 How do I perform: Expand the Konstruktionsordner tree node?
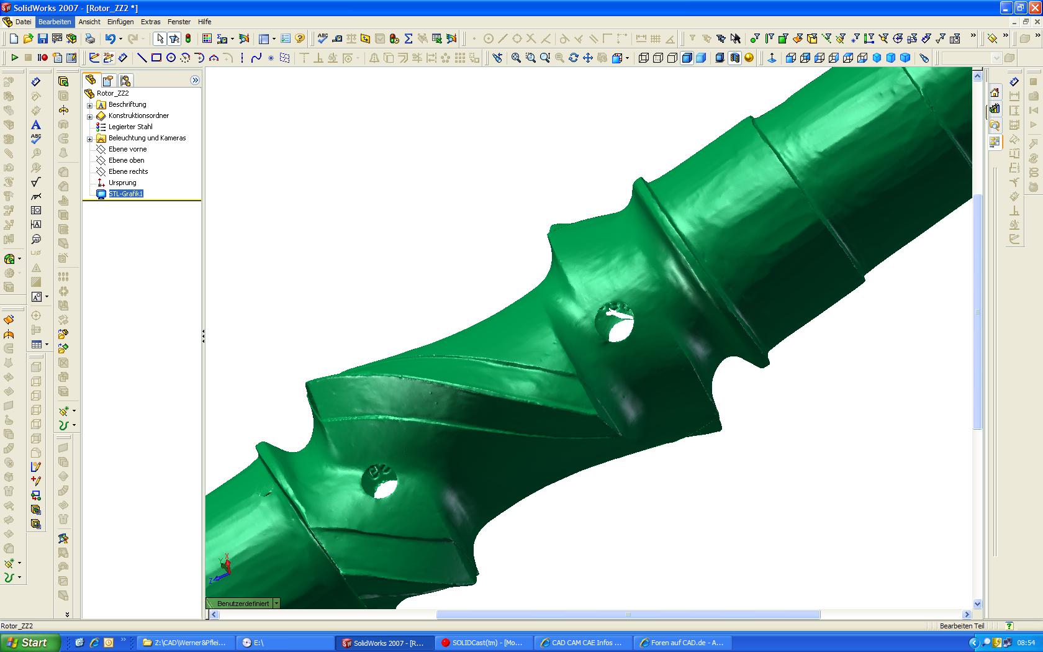(x=89, y=116)
